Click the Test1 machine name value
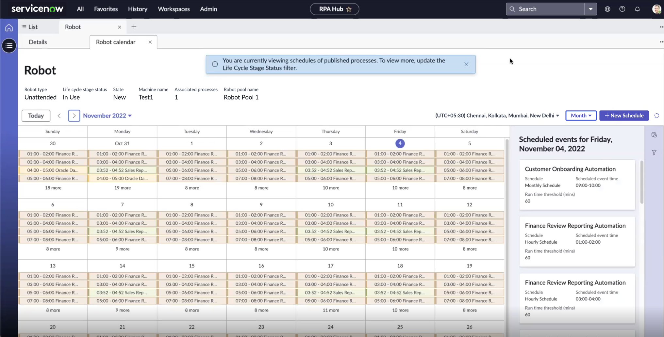 (x=146, y=97)
